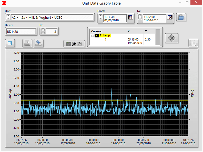The image size is (203, 152).
Task: Increment the Unit selector up arrow
Action: coord(8,16)
